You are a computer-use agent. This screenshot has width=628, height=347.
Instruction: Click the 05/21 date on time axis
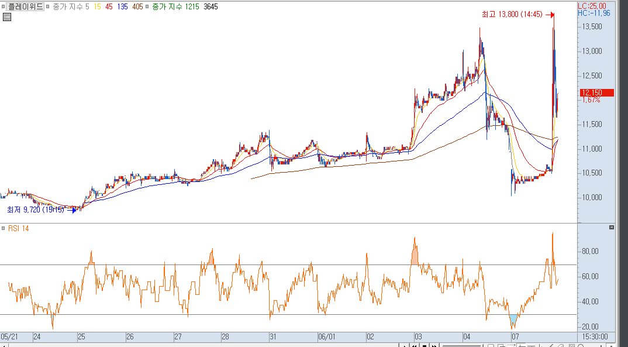9,336
